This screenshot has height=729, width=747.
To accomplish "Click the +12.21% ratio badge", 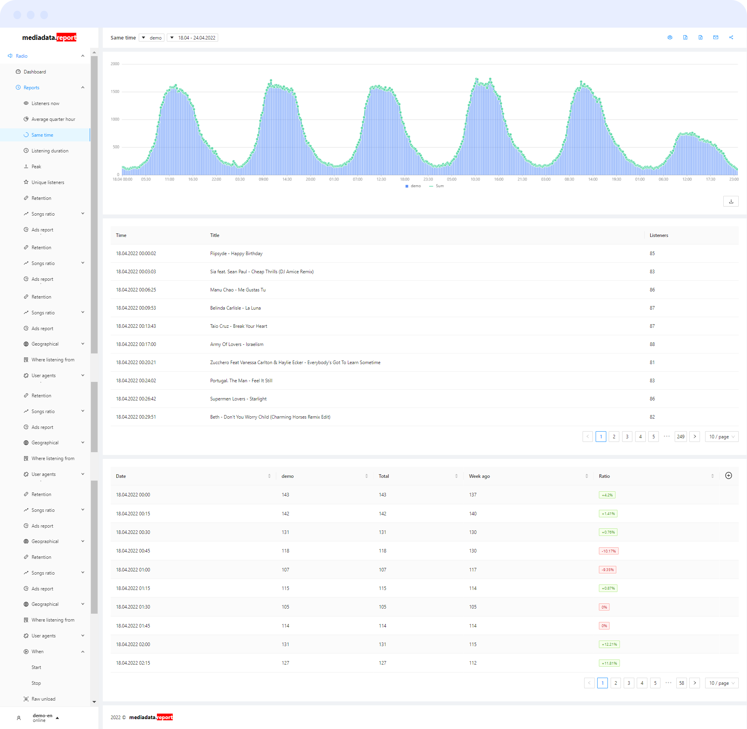I will (609, 644).
